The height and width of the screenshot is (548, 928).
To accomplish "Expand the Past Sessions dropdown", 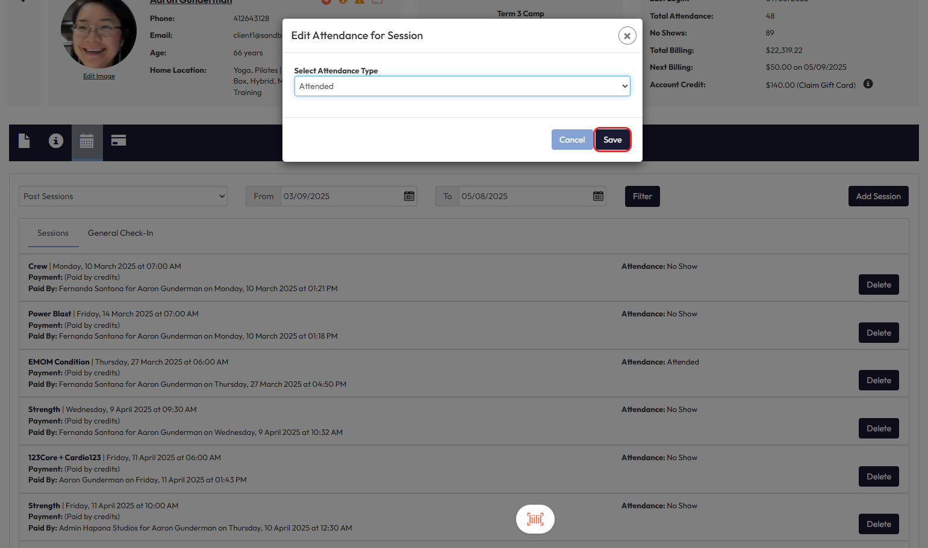I will pos(123,196).
